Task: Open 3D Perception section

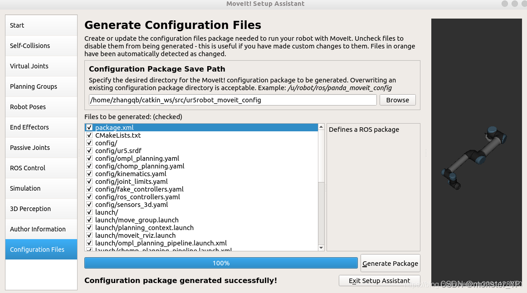Action: tap(41, 209)
